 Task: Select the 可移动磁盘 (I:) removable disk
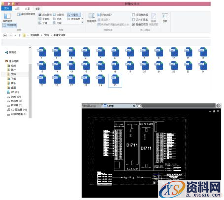(17, 114)
